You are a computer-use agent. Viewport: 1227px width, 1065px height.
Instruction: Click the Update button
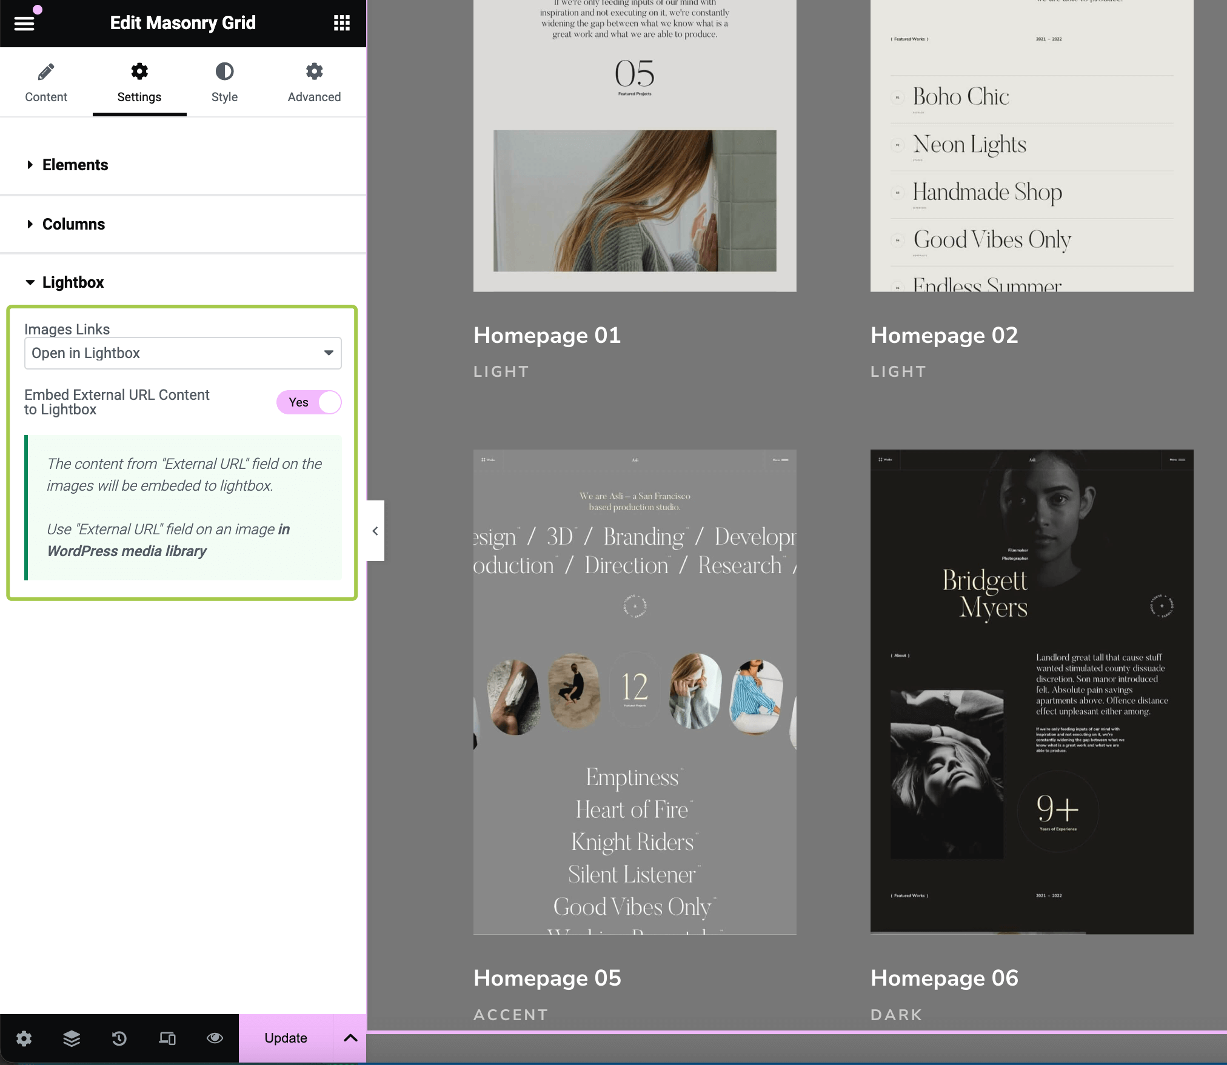click(x=286, y=1038)
